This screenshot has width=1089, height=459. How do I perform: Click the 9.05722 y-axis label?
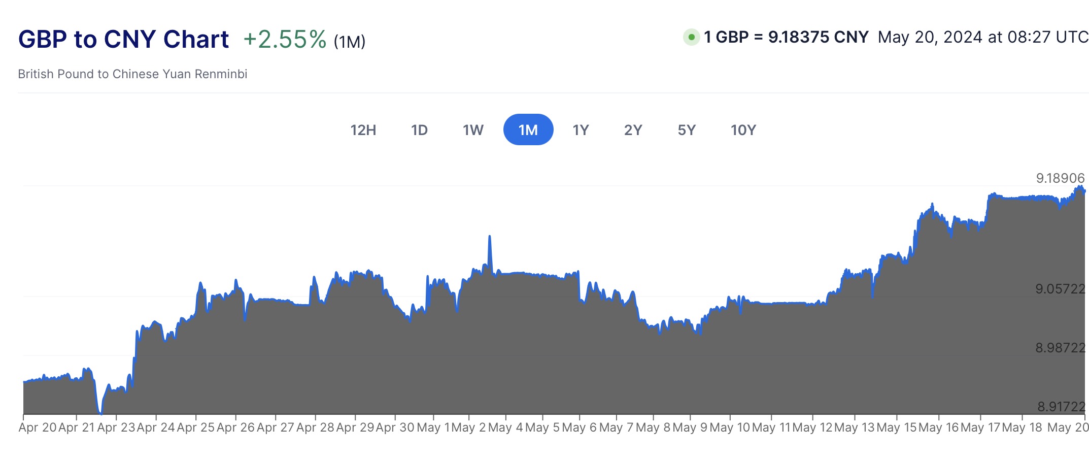(1060, 289)
